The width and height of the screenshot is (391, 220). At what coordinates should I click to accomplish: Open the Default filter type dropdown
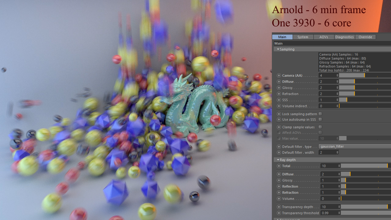click(x=355, y=147)
